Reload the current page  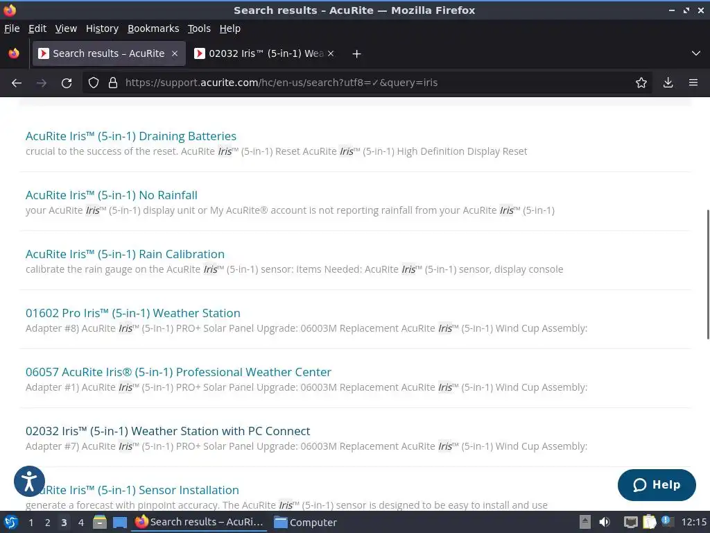pos(67,83)
